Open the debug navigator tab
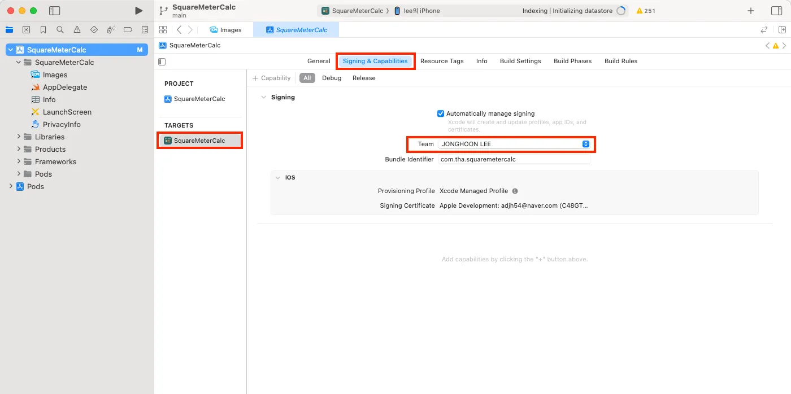 click(x=111, y=30)
